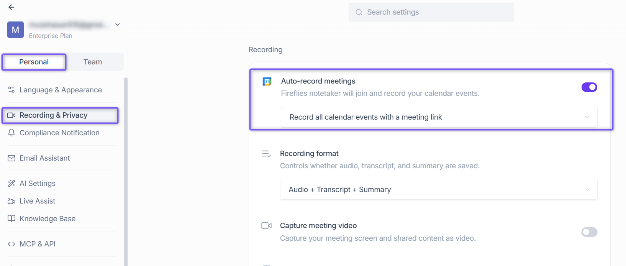
Task: Click the Recording format list icon
Action: click(x=266, y=154)
